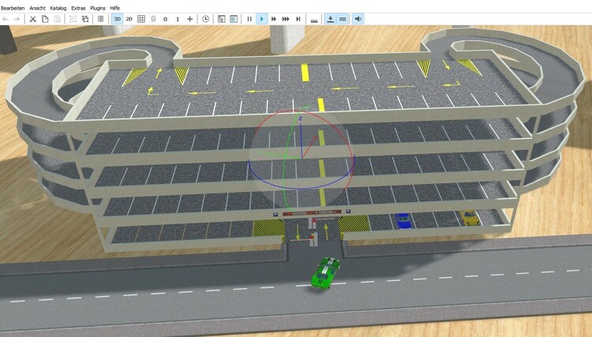Set simulation to double fast-forward
Image resolution: width=592 pixels, height=337 pixels.
point(274,19)
